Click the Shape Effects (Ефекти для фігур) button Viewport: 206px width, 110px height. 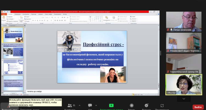[123, 21]
